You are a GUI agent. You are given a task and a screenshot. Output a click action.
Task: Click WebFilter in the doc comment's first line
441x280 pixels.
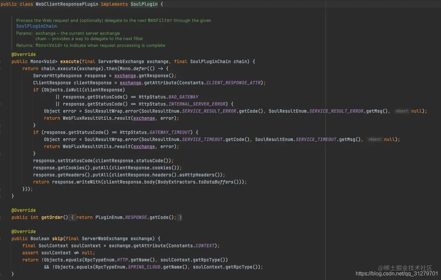click(160, 21)
